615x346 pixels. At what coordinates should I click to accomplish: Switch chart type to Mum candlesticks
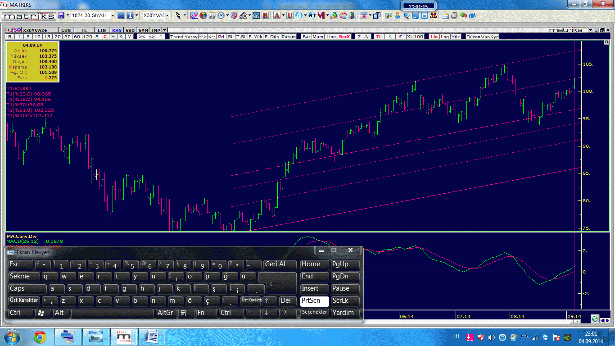(x=318, y=36)
